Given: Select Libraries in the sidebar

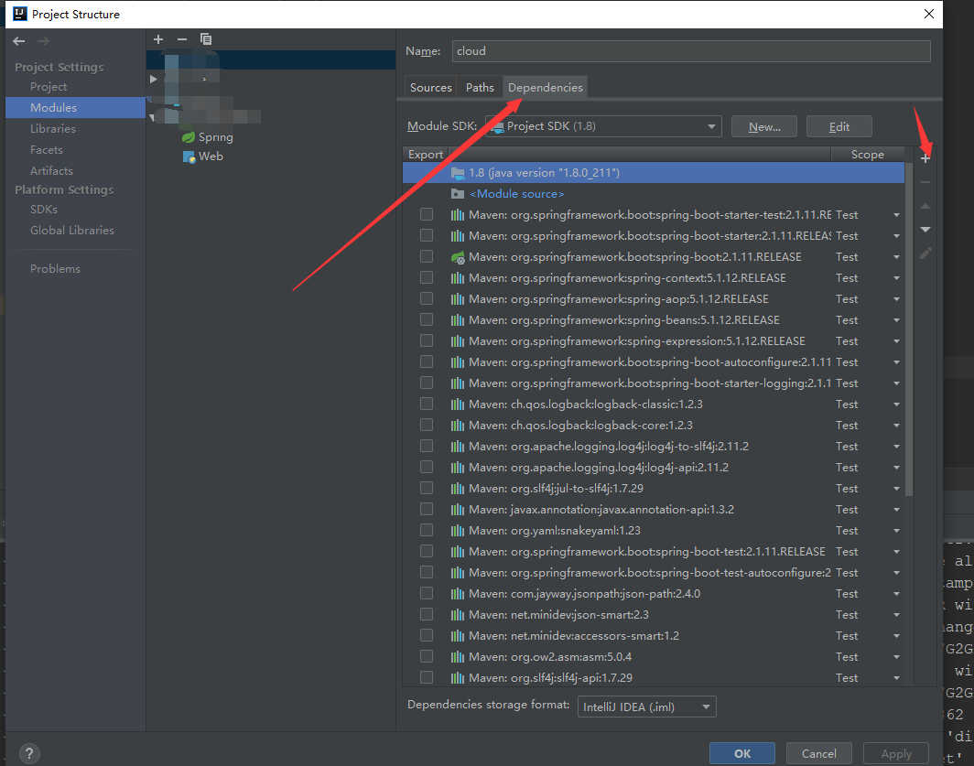Looking at the screenshot, I should pos(53,129).
